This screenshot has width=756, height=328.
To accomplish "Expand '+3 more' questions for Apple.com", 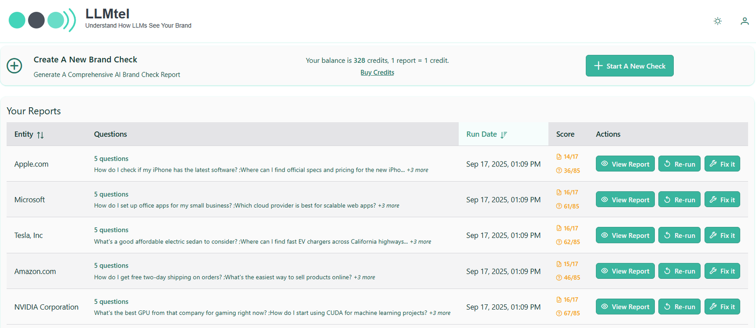I will tap(418, 170).
